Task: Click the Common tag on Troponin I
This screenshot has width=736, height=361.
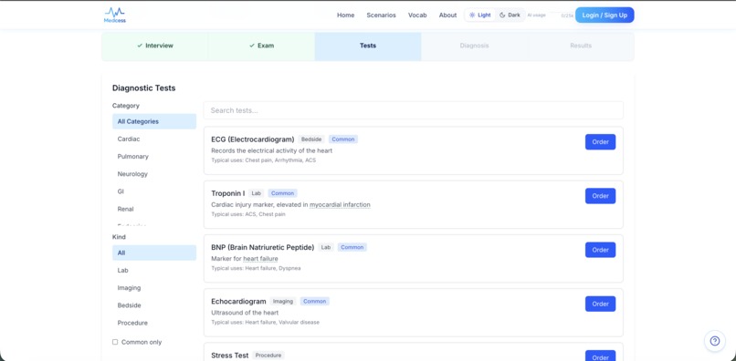Action: pyautogui.click(x=282, y=193)
